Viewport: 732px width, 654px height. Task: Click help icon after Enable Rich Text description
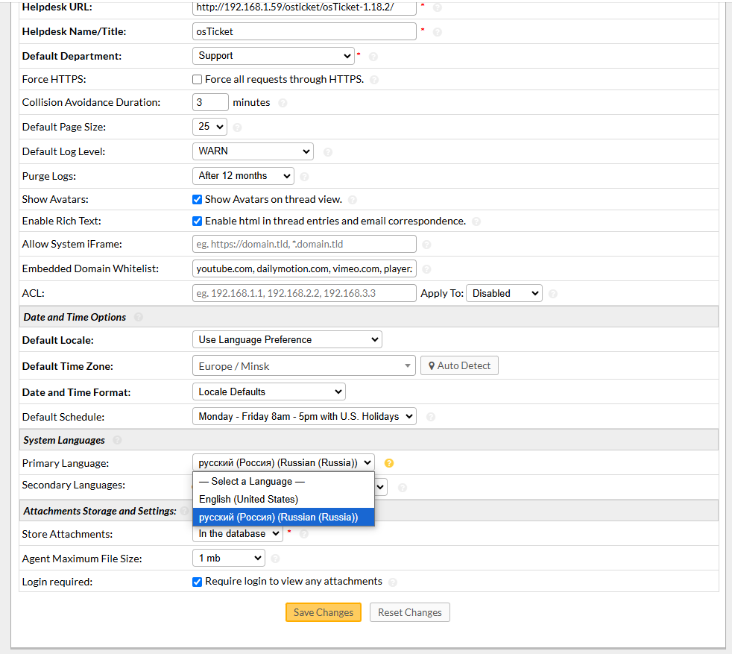coord(476,221)
